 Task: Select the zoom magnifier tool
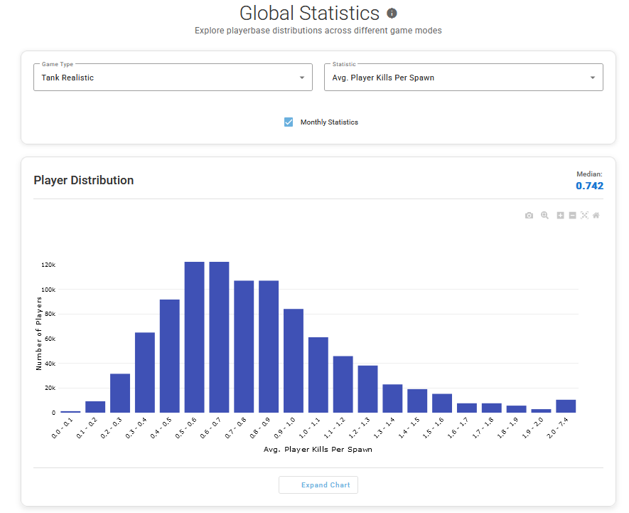click(544, 216)
